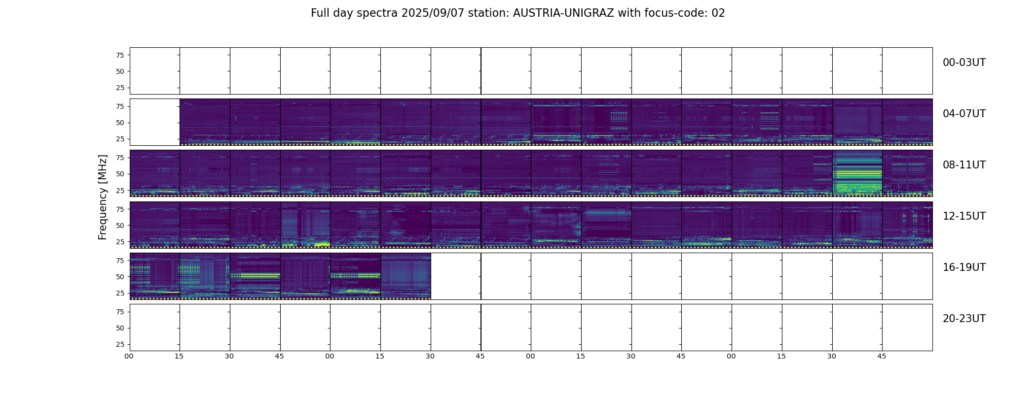This screenshot has height=394, width=1036.
Task: Select the '04-07UT' row label
Action: [964, 114]
